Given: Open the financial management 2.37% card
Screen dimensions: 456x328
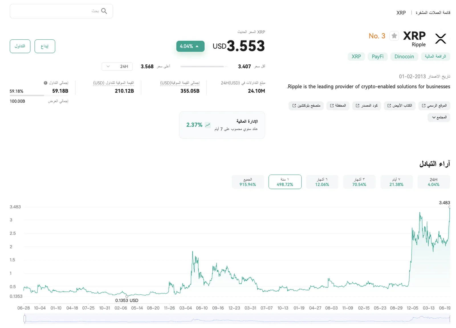Looking at the screenshot, I should 222,125.
